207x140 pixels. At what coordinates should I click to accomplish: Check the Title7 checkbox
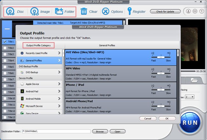pos(5,79)
